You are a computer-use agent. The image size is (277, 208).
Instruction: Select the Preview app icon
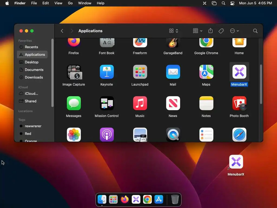140,135
